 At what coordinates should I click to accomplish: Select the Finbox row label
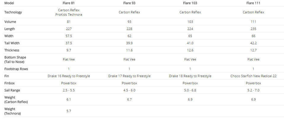click(x=9, y=83)
